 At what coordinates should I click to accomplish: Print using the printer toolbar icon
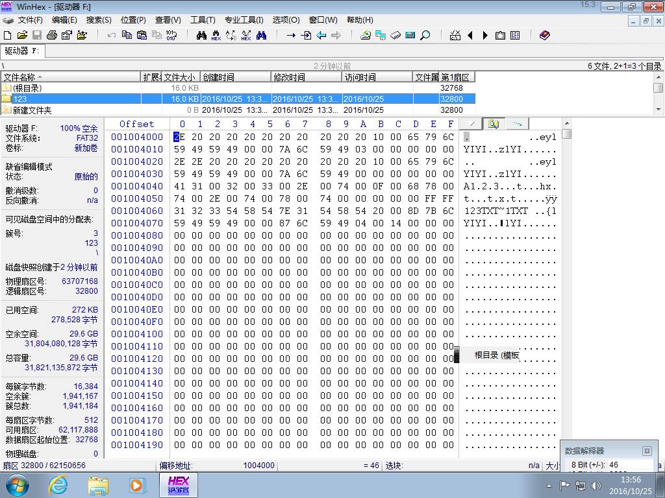tap(52, 35)
